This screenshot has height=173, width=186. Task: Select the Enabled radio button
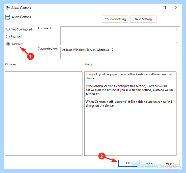tap(8, 36)
